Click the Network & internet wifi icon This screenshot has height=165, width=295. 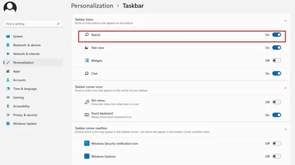point(8,54)
